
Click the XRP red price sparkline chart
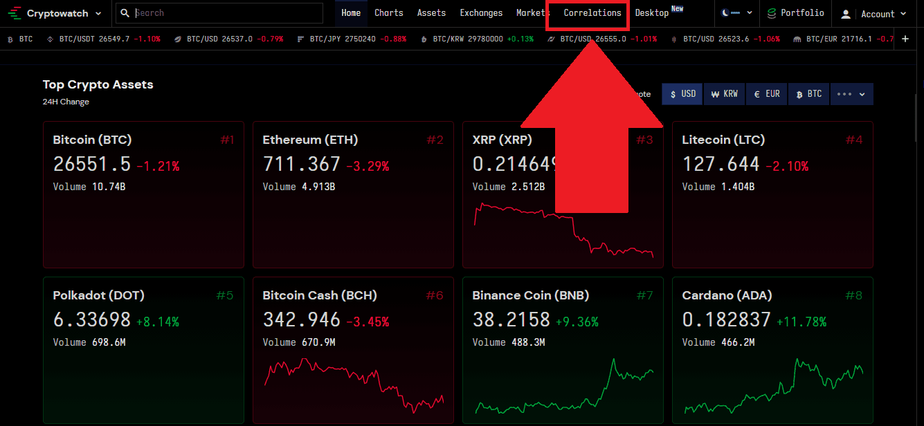[563, 231]
